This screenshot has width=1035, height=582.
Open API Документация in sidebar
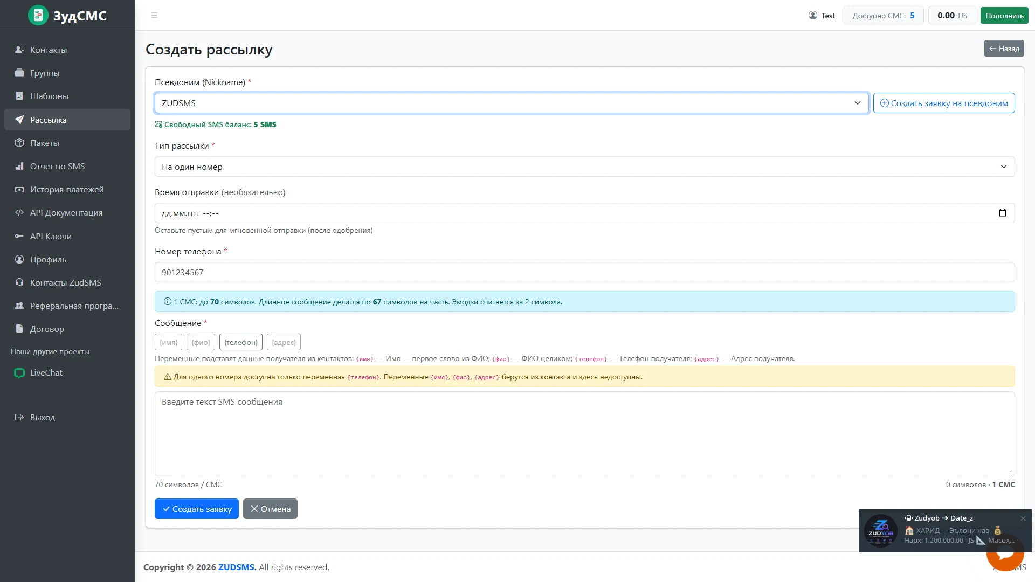(67, 212)
